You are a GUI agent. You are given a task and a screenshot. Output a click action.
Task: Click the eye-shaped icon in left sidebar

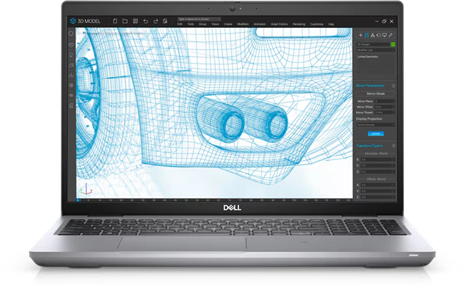(71, 95)
